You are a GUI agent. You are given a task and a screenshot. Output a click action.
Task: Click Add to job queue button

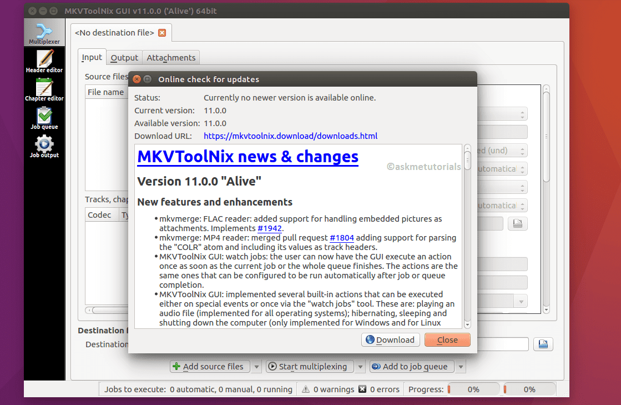pyautogui.click(x=412, y=367)
